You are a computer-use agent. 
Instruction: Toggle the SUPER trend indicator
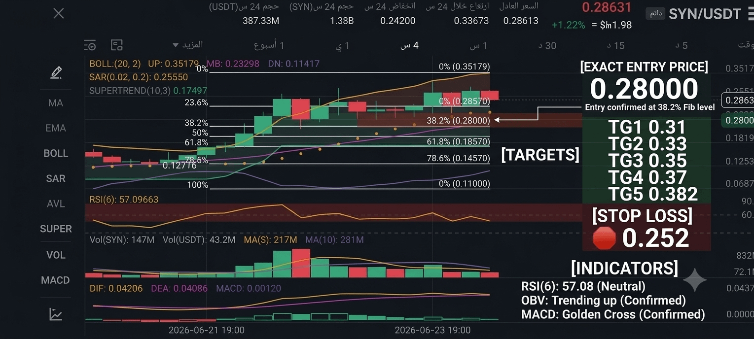click(56, 229)
